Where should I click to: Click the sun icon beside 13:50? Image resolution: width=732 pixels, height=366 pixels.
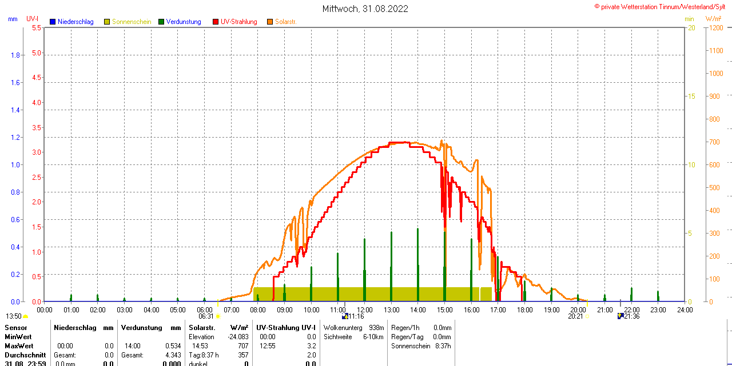coord(26,316)
